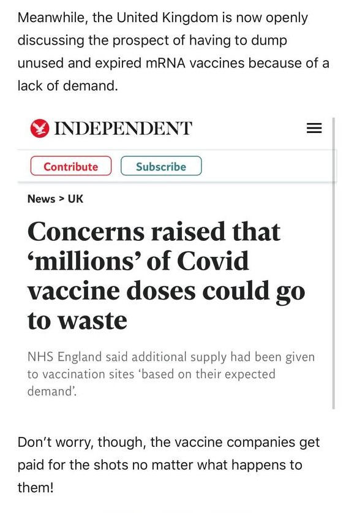Click the word 'Covid' in headline

point(213,260)
